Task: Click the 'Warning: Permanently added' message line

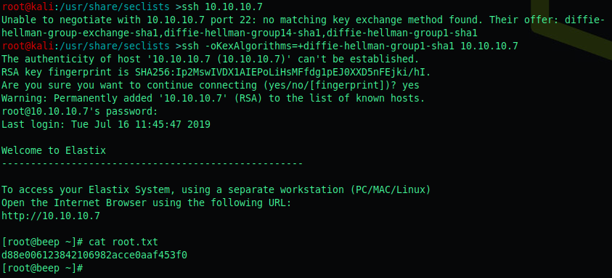Action: [x=213, y=99]
